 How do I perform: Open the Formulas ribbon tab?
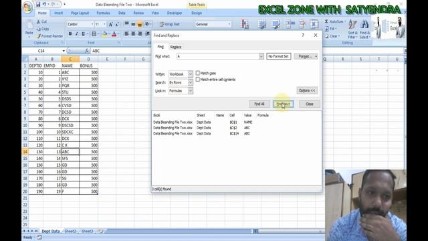pos(103,13)
